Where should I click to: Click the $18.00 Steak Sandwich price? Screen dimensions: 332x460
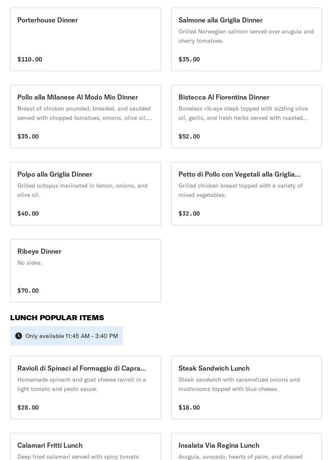189,407
